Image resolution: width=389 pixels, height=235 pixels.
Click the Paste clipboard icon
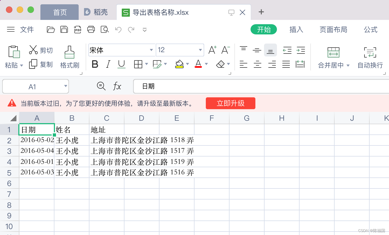click(14, 52)
